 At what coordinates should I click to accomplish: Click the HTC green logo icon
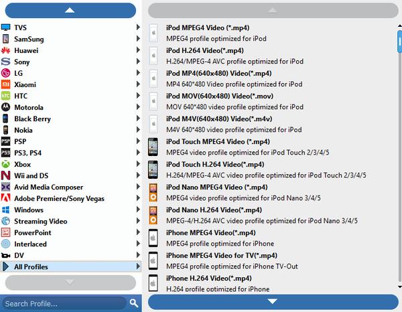tap(5, 96)
